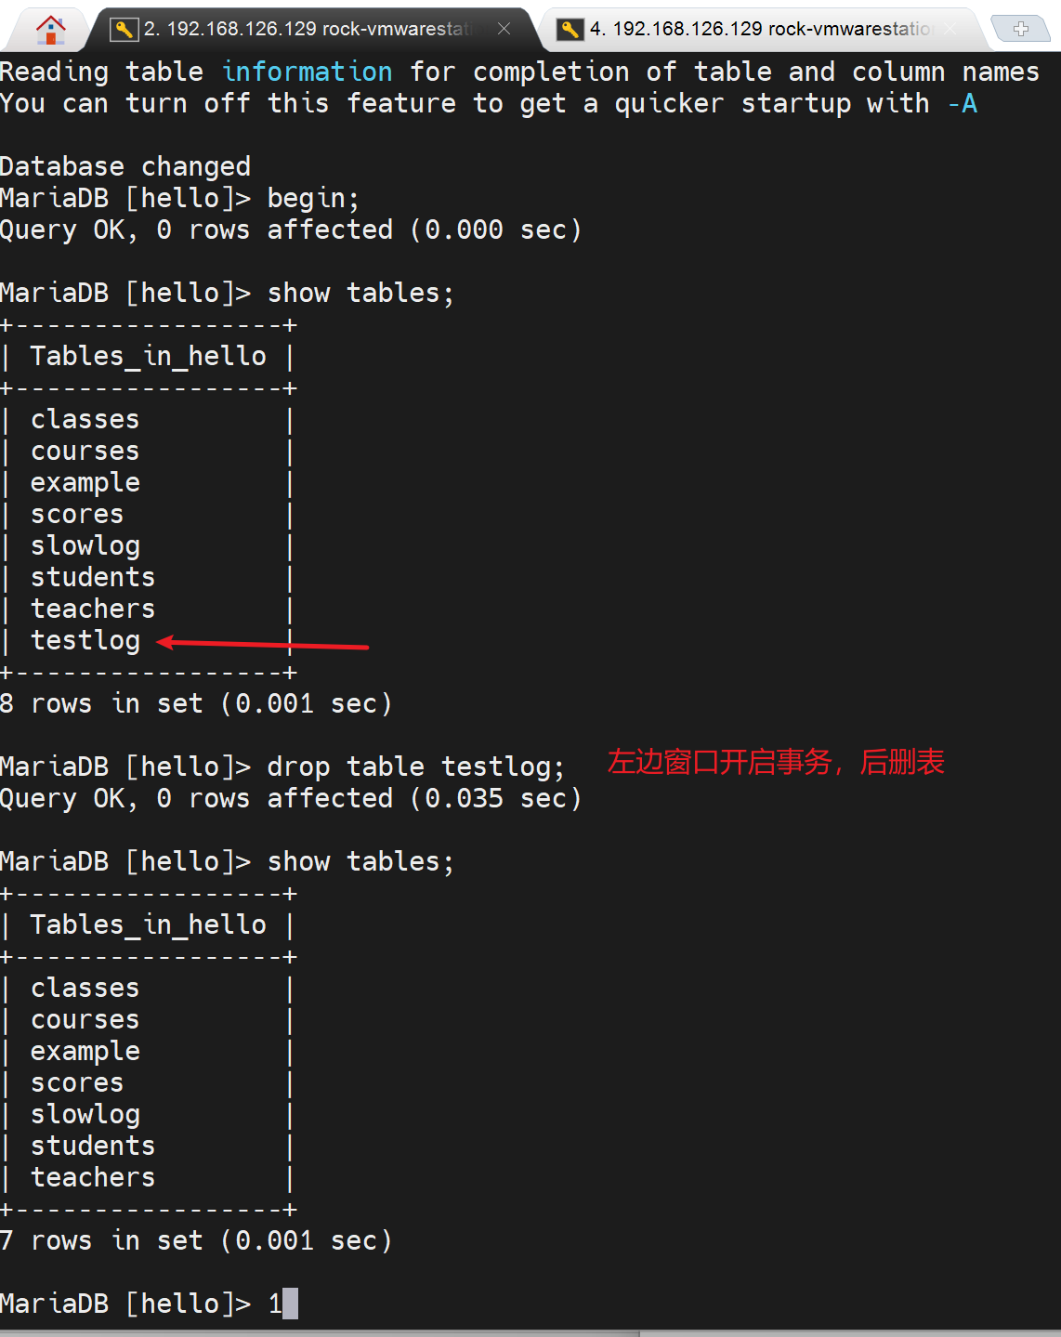Click the cursor at the last MariaDB prompt

pyautogui.click(x=290, y=1304)
